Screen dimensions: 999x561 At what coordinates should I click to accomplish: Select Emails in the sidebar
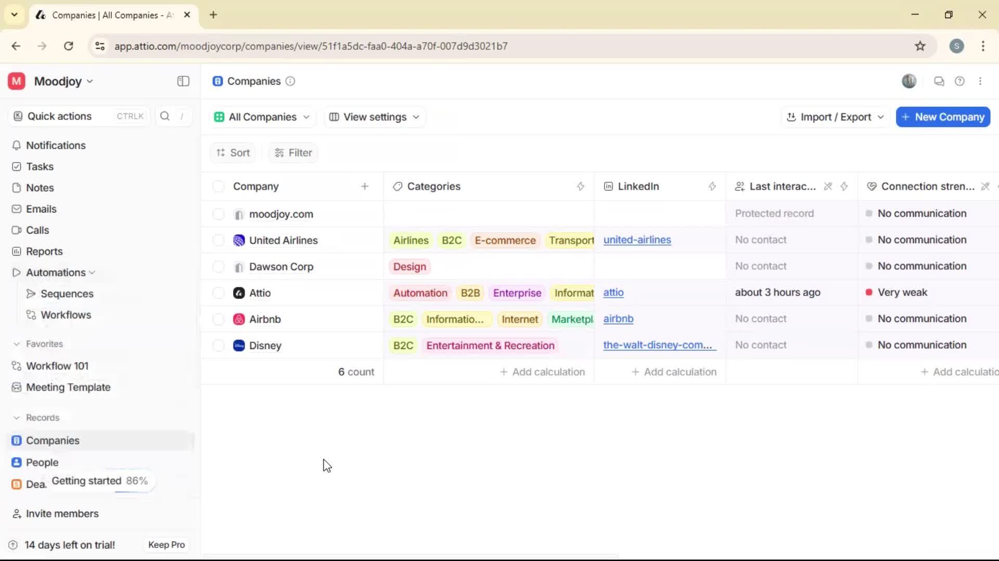[41, 209]
